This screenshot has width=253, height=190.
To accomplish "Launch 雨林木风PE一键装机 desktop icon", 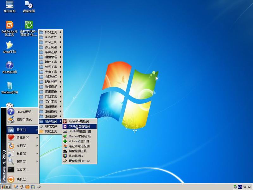I will click(x=29, y=28).
